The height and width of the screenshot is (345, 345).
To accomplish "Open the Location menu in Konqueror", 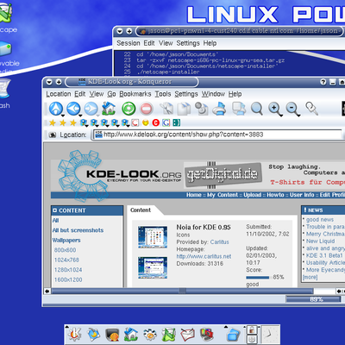I will click(x=59, y=94).
